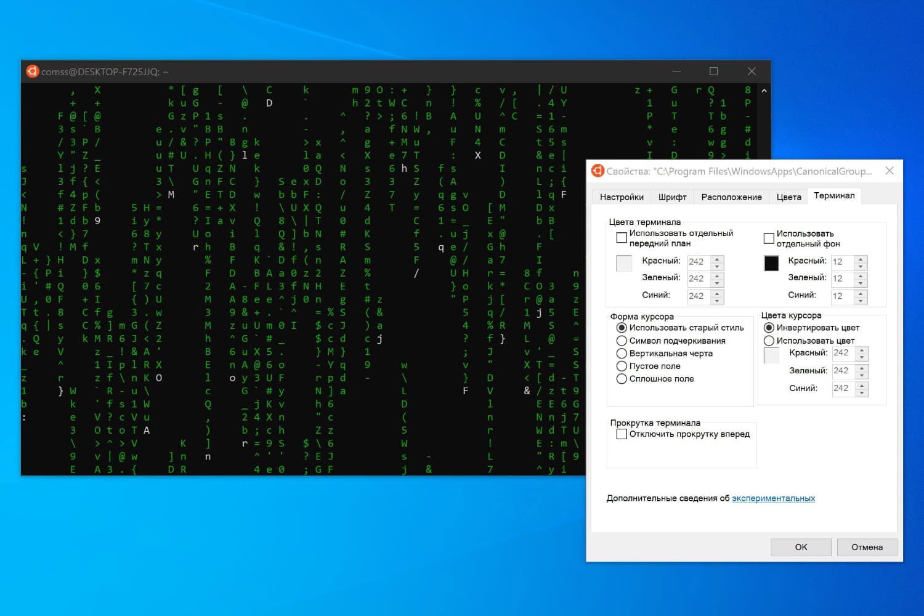Choose 'Сплошное поле' cursor style

pos(622,379)
